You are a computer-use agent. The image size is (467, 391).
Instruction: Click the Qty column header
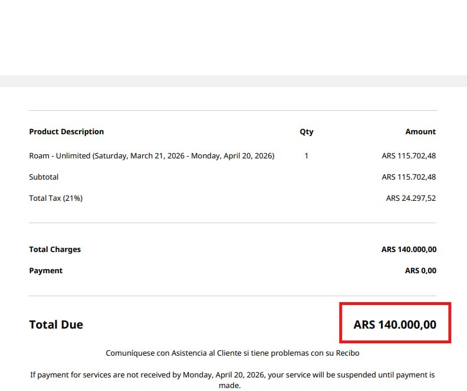306,132
